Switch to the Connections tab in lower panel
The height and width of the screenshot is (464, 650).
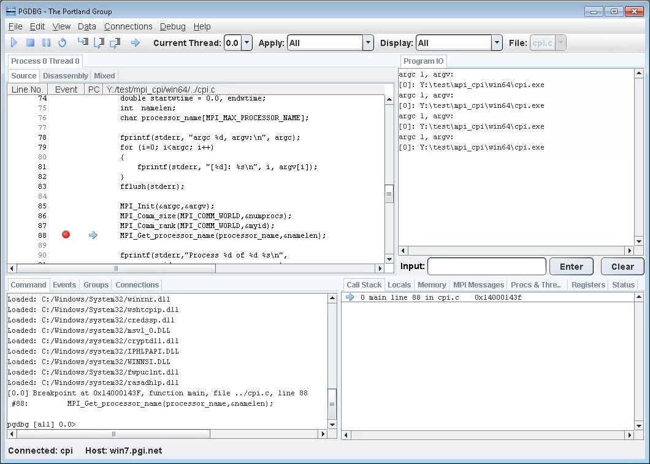click(x=137, y=284)
